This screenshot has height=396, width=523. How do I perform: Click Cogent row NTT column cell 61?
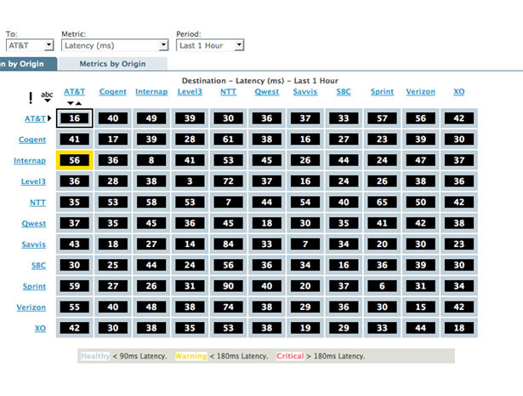click(229, 139)
